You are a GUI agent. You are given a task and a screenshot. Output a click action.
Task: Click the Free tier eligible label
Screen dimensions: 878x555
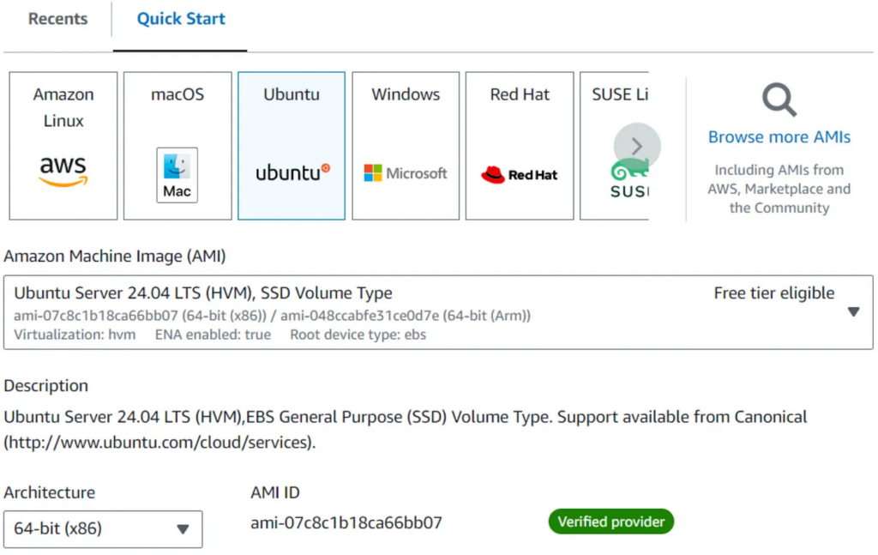click(x=773, y=293)
